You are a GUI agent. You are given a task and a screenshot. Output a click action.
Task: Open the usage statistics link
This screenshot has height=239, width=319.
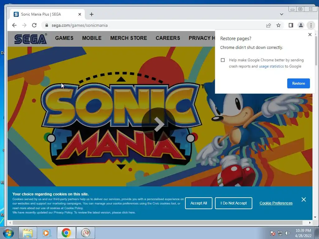[271, 66]
